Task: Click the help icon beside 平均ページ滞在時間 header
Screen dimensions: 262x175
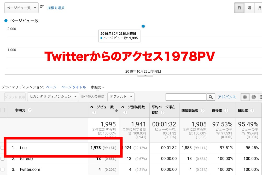Action: [x=162, y=113]
